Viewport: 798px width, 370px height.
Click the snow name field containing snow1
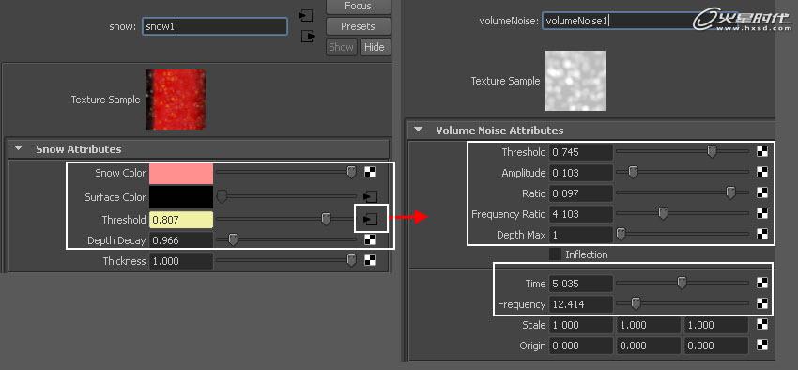point(215,26)
